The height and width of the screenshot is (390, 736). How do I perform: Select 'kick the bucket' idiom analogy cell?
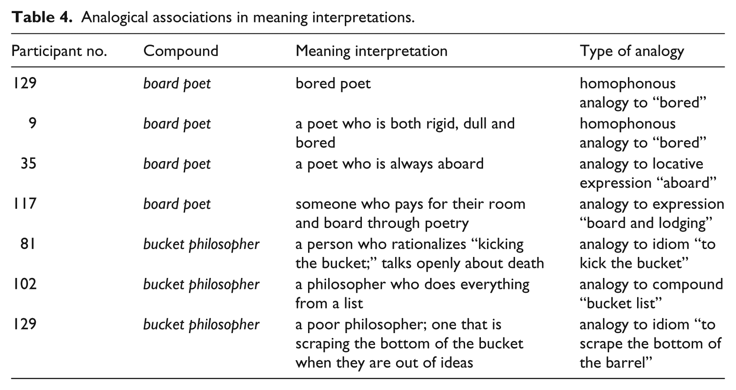tap(647, 254)
